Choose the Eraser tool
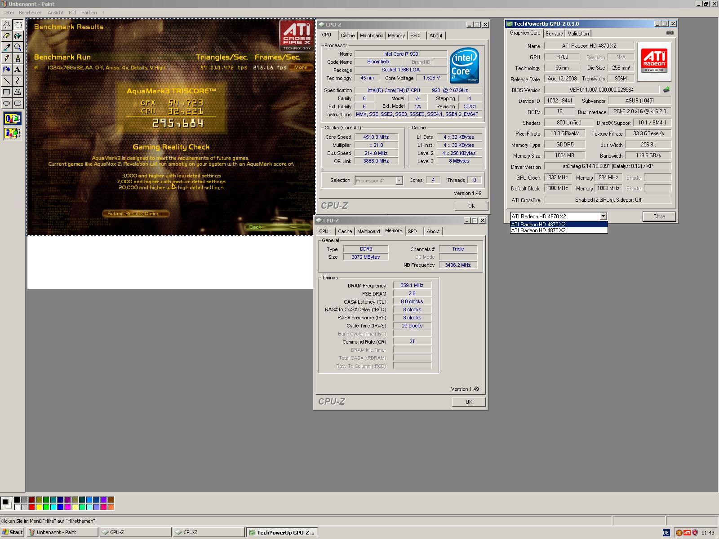Image resolution: width=719 pixels, height=539 pixels. coord(7,36)
